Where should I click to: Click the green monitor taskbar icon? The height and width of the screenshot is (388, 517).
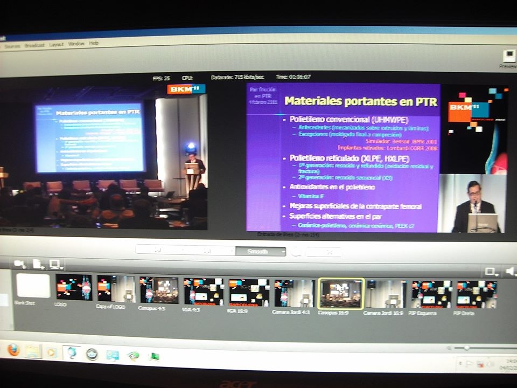154,357
